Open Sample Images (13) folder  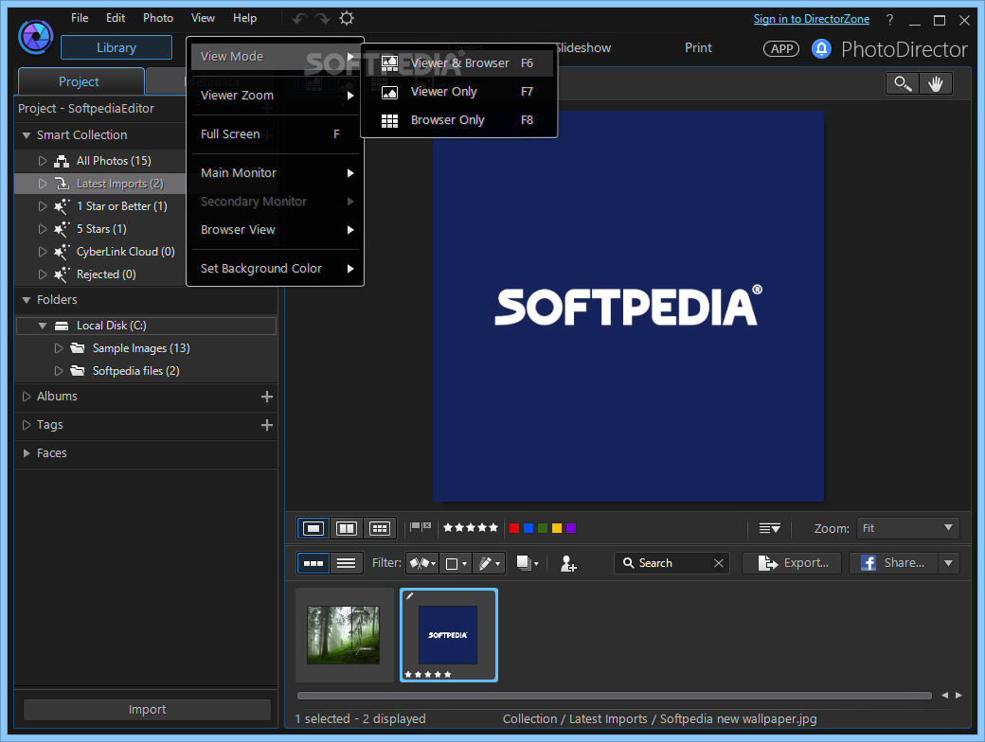(141, 348)
